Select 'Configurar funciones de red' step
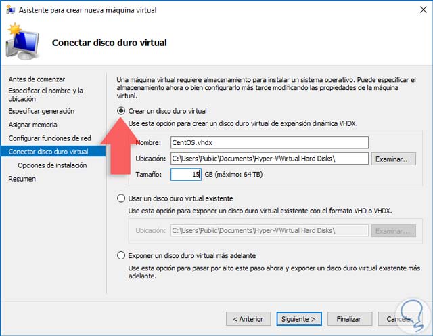The height and width of the screenshot is (336, 433). 49,138
